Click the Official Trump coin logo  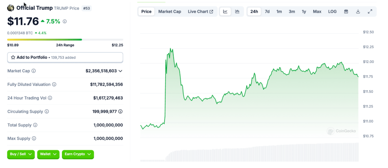pos(11,8)
